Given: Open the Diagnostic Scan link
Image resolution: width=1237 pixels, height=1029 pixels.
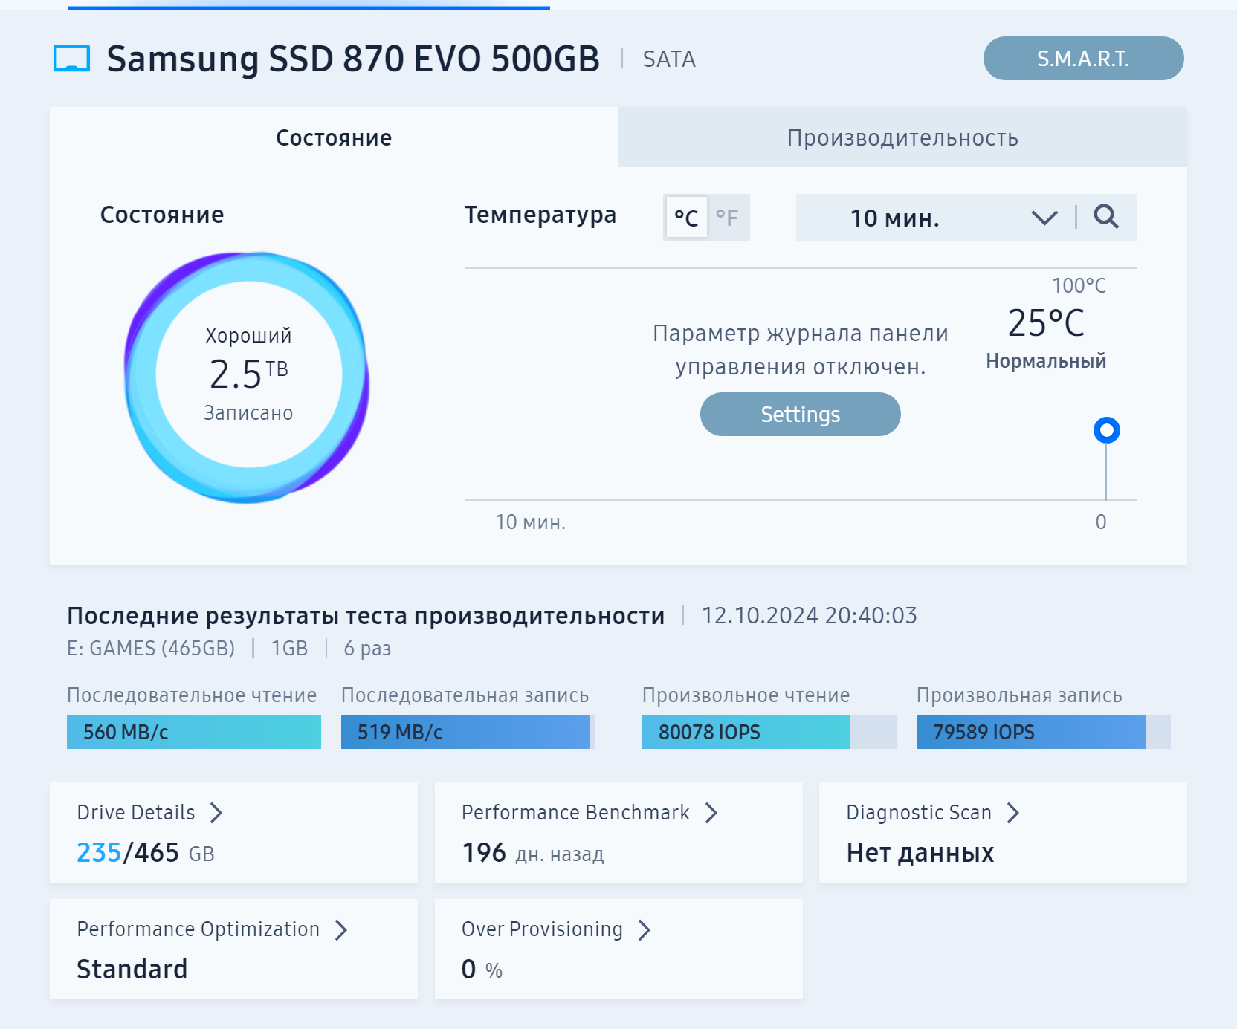Looking at the screenshot, I should [919, 813].
